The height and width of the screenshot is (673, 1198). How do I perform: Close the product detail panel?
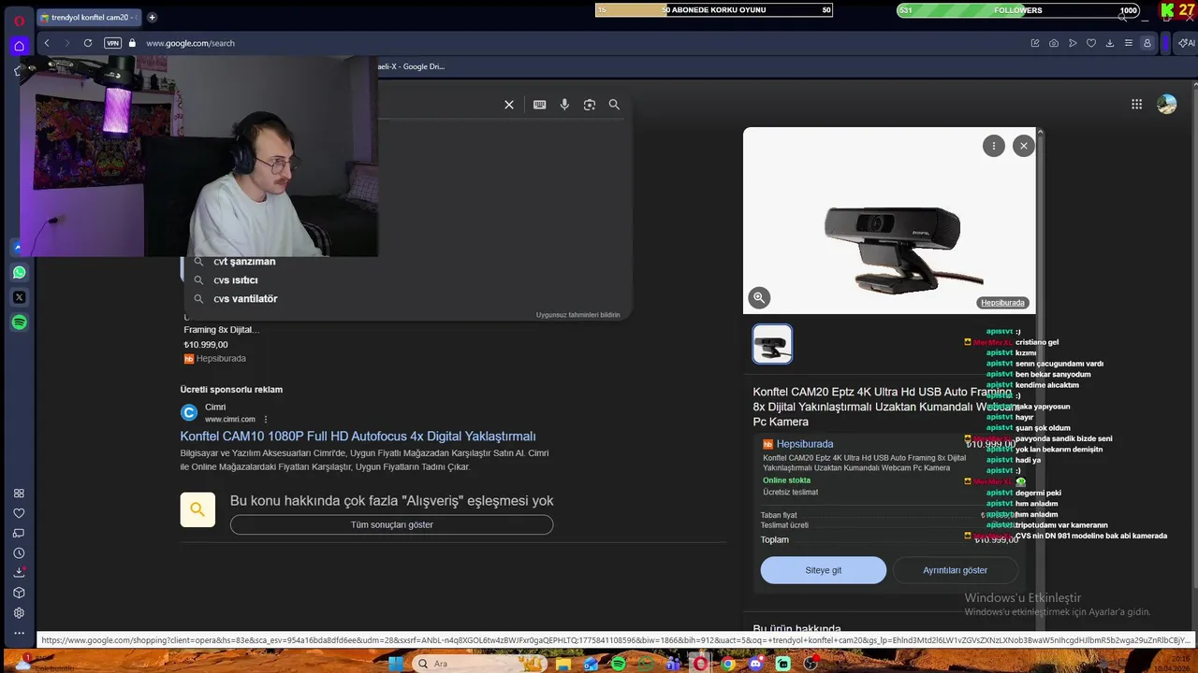pos(1024,146)
